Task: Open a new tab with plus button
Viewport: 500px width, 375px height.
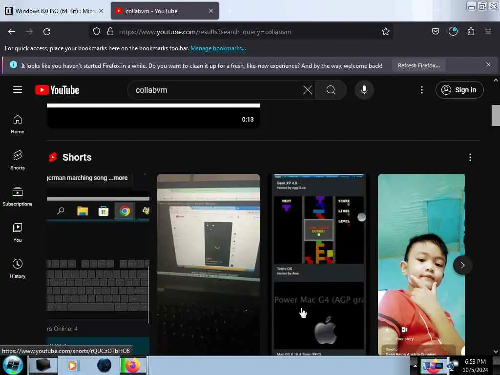Action: pyautogui.click(x=229, y=11)
